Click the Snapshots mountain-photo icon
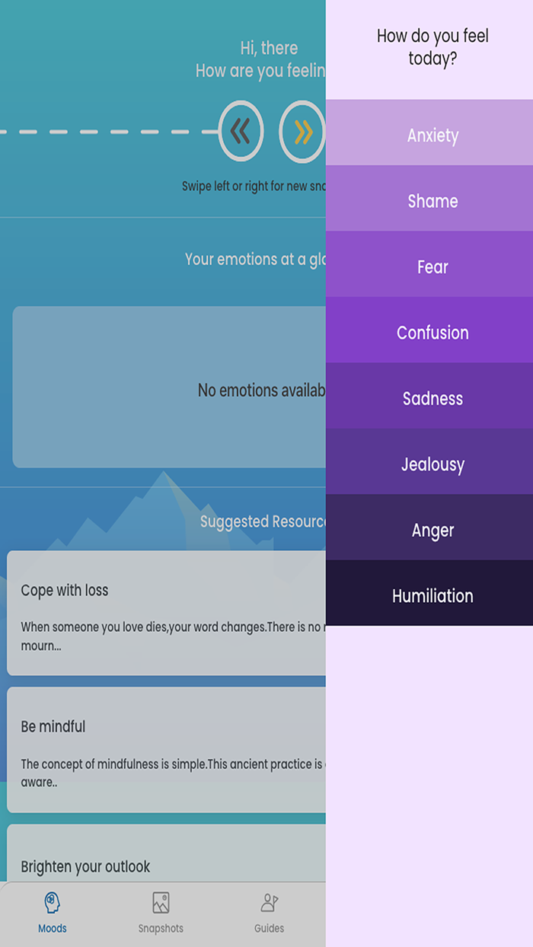Viewport: 533px width, 947px height. point(161,903)
